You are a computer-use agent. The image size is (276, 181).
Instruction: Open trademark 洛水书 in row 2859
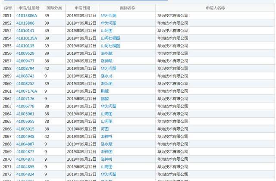(x=107, y=76)
